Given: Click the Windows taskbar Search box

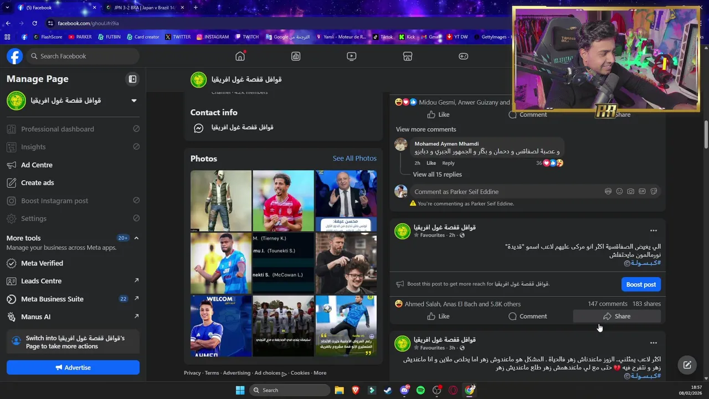Looking at the screenshot, I should click(x=289, y=390).
